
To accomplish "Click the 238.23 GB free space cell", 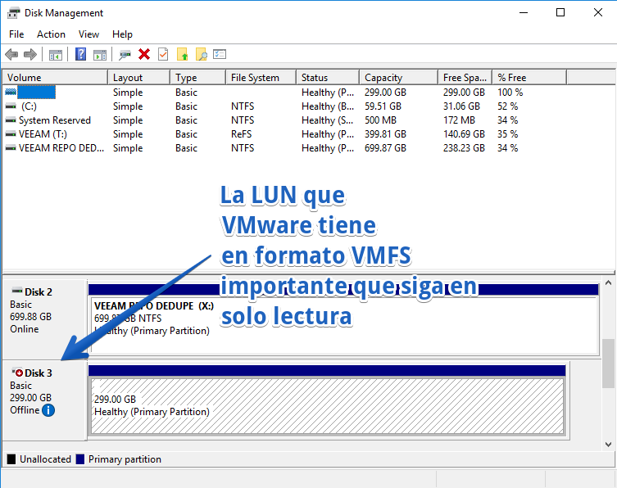I will click(464, 148).
